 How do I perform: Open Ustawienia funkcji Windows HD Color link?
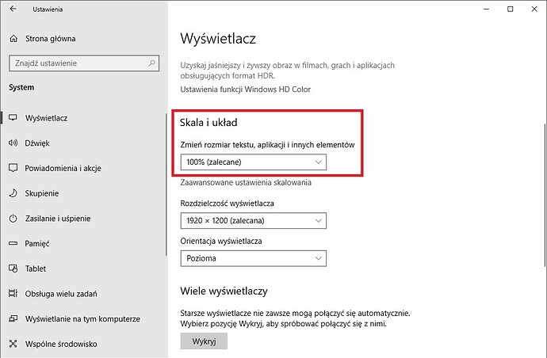[245, 89]
